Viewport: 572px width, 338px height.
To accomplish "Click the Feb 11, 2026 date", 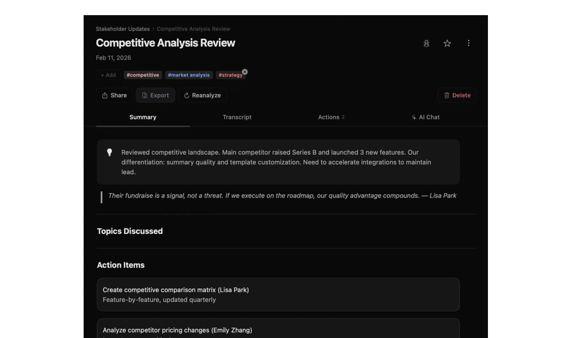I will pyautogui.click(x=113, y=58).
